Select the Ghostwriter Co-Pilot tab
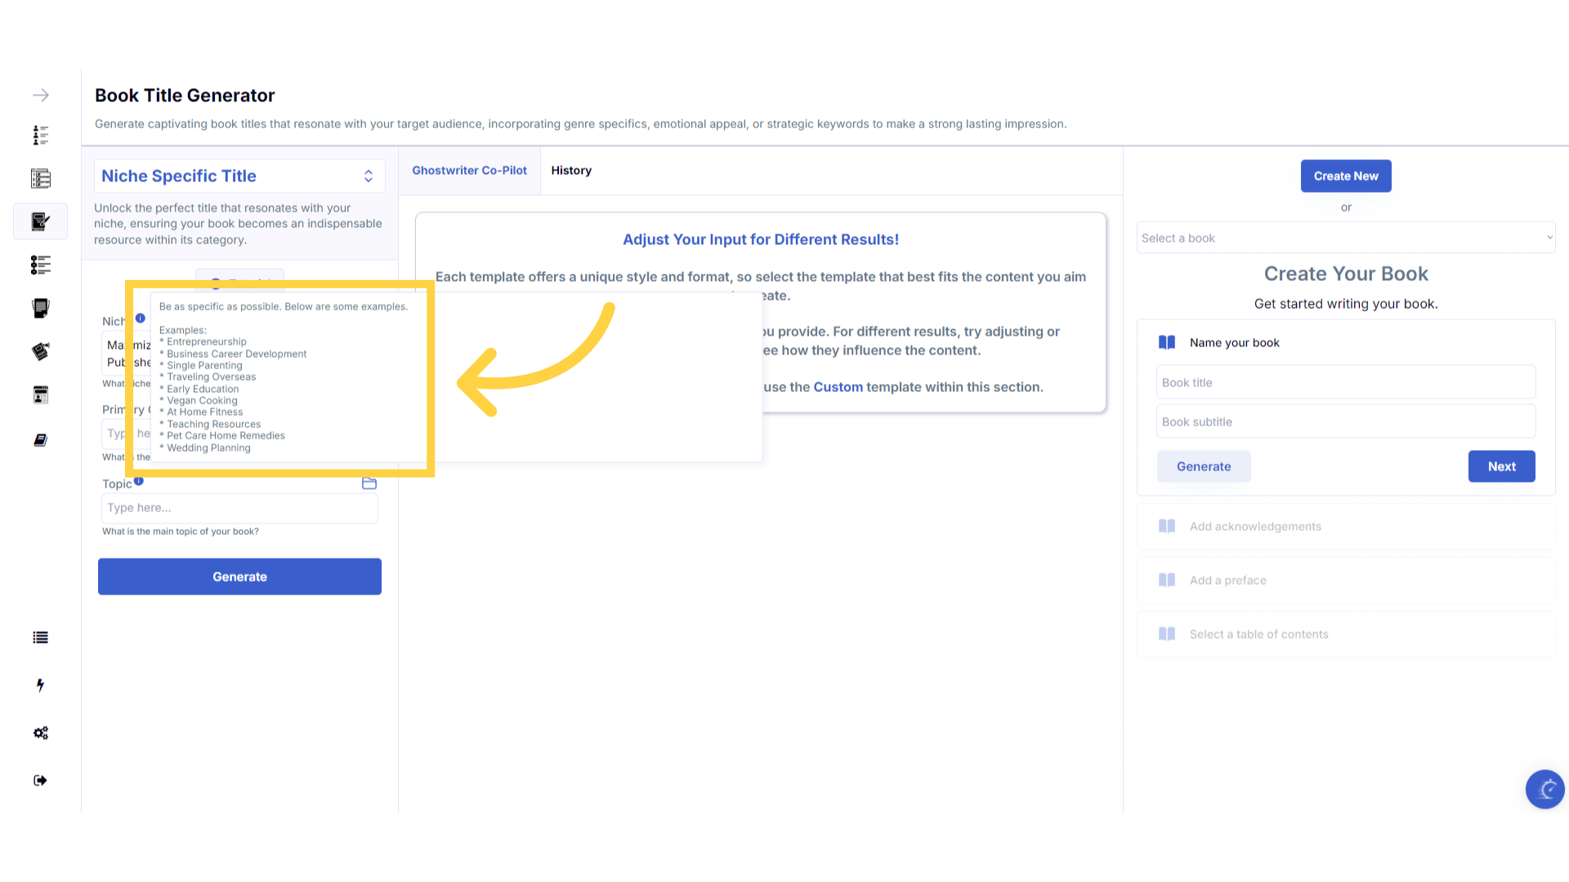1569x882 pixels. point(469,171)
